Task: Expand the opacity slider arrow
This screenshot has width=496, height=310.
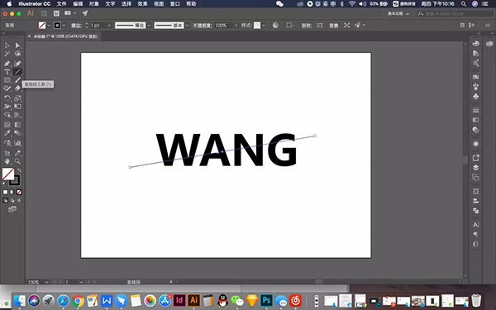Action: pos(236,26)
